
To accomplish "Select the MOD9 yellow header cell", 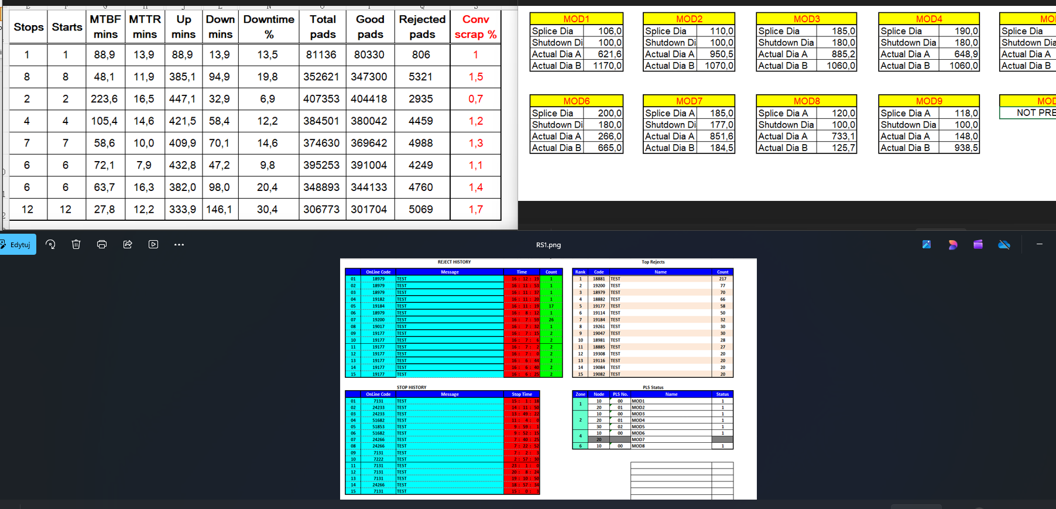I will click(929, 101).
